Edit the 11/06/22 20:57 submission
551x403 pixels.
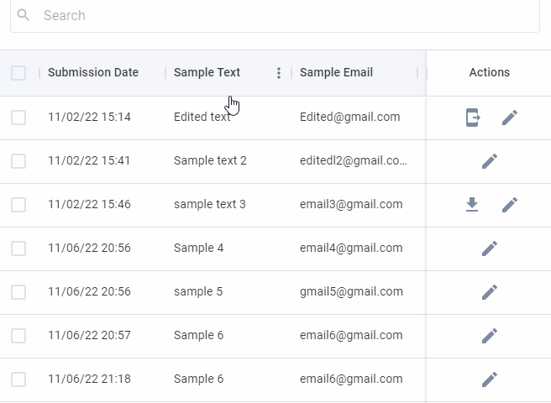click(490, 336)
